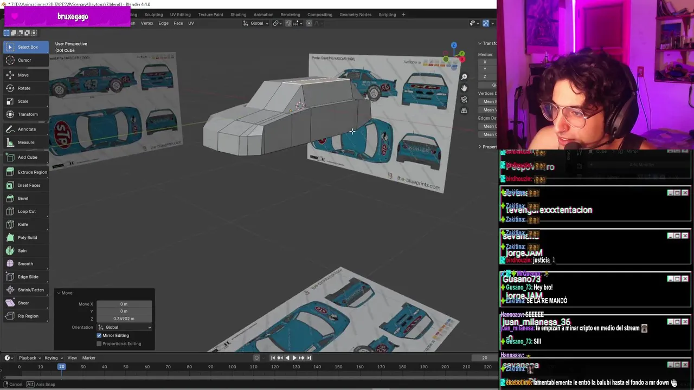The image size is (694, 390).
Task: Choose the Extrude Region tool
Action: (26, 172)
